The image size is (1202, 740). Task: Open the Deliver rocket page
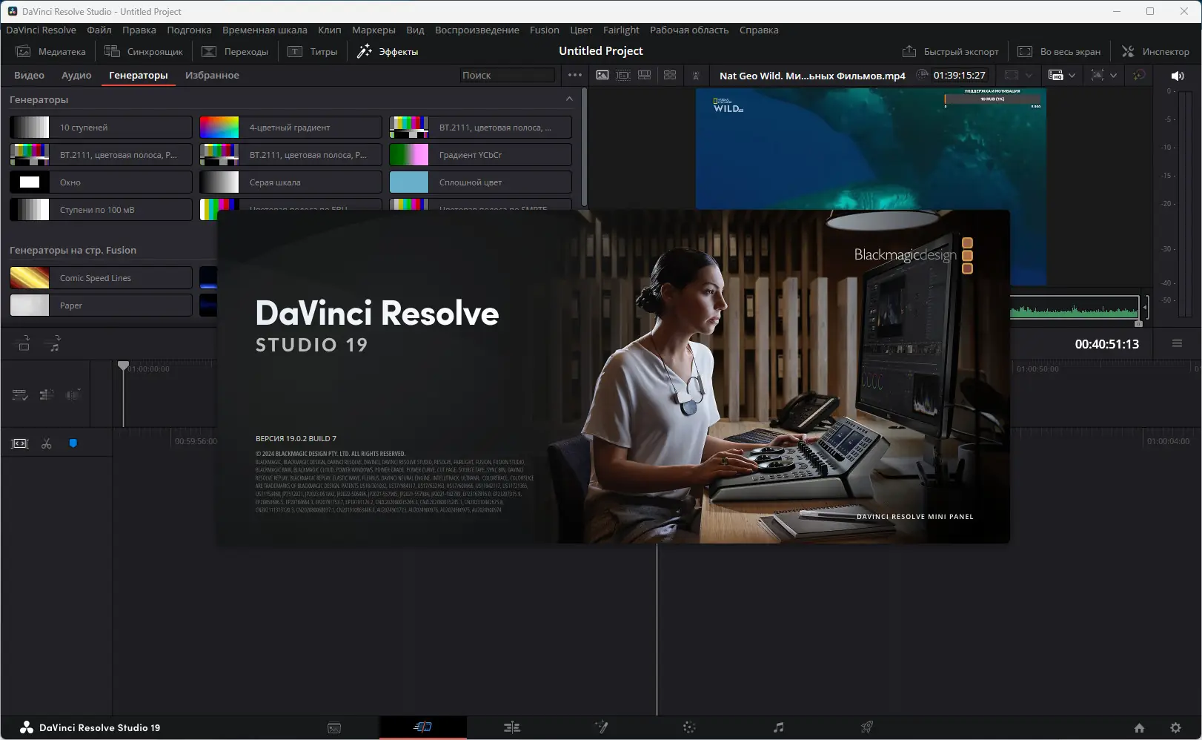[866, 727]
